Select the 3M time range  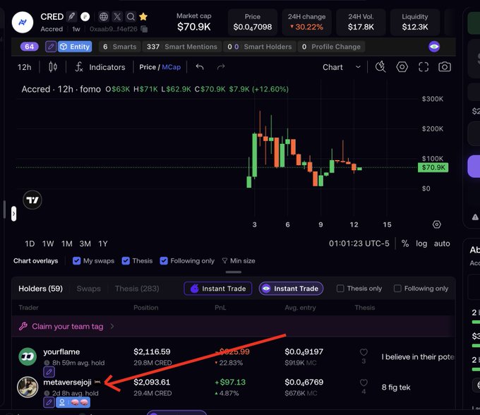(x=85, y=243)
